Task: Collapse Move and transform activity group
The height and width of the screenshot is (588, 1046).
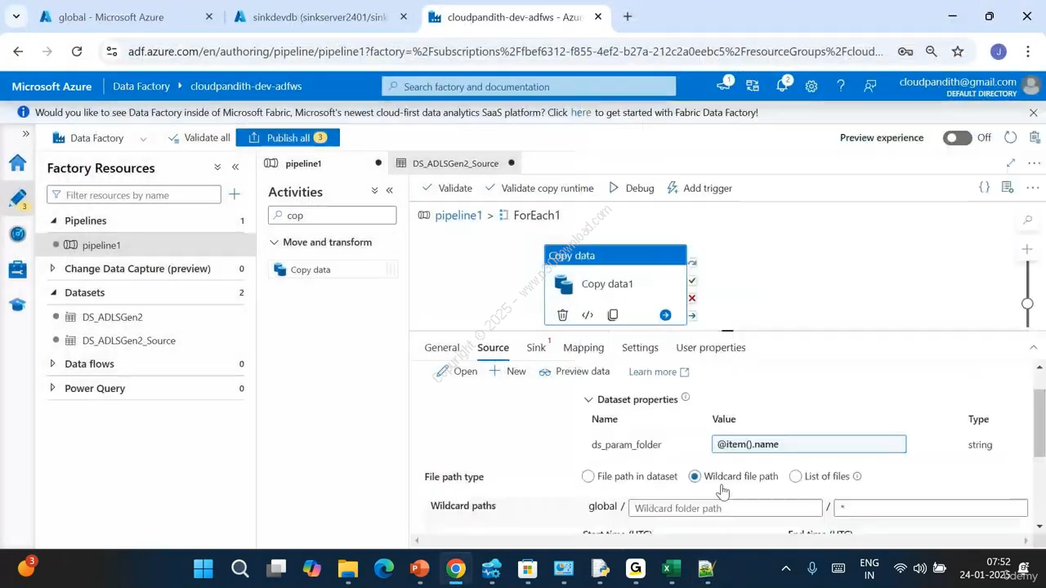Action: (274, 243)
